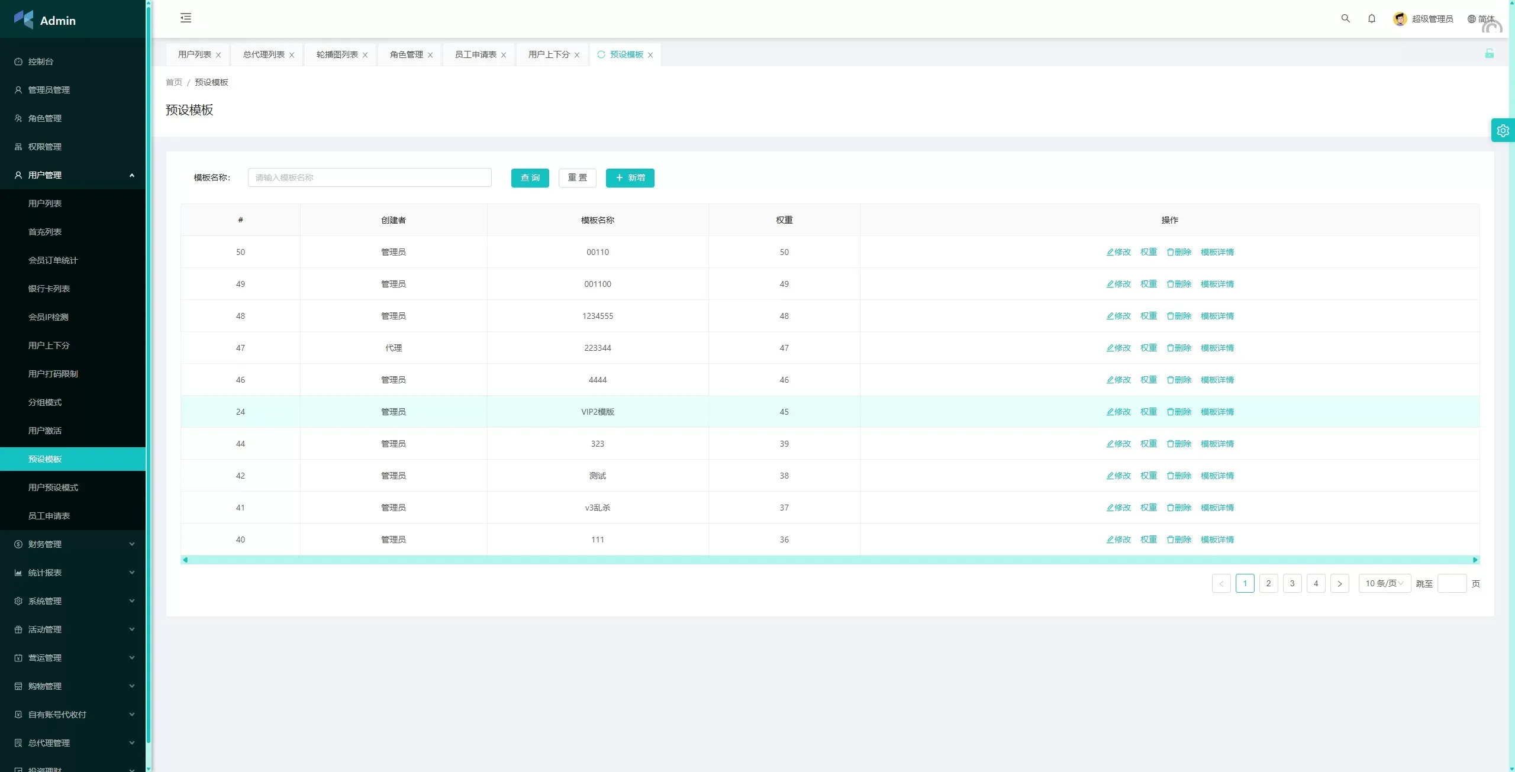Screen dimensions: 1515x772
Task: Close the 用户列表 tab
Action: point(218,55)
